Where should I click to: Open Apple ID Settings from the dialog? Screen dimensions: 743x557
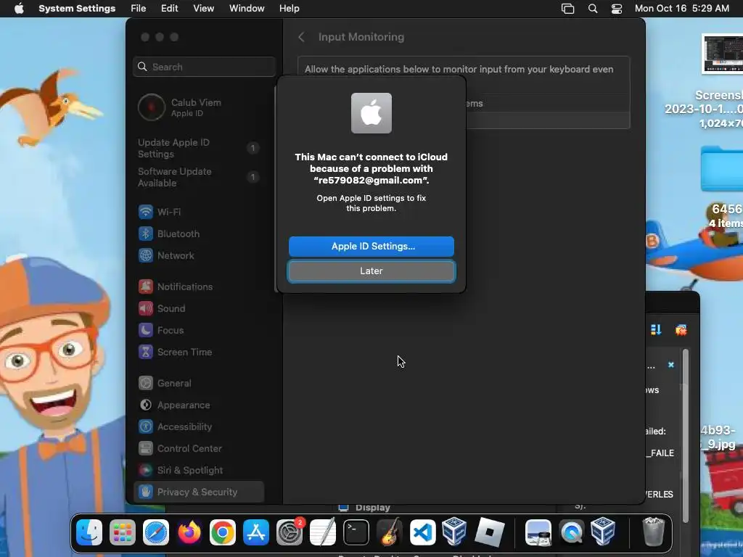coord(371,247)
